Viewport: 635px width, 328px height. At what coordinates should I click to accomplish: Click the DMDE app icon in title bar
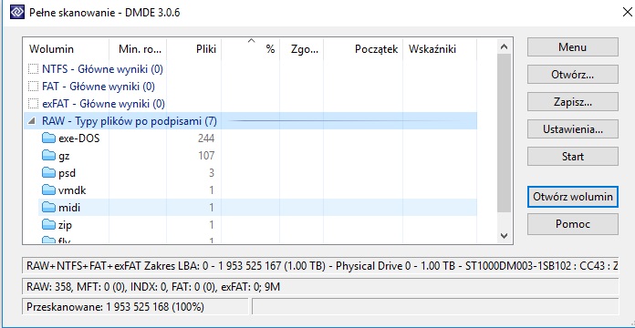(x=16, y=12)
